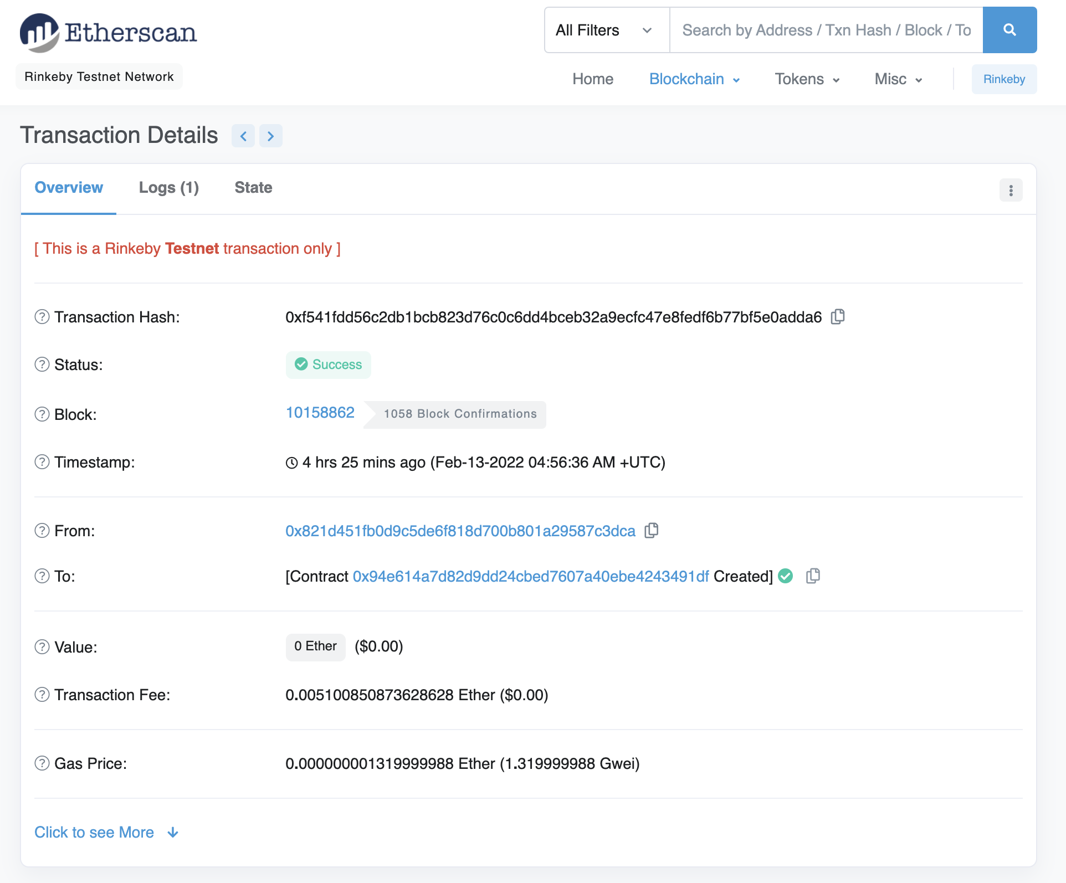The image size is (1066, 883).
Task: Click the clock icon by timestamp
Action: pos(292,463)
